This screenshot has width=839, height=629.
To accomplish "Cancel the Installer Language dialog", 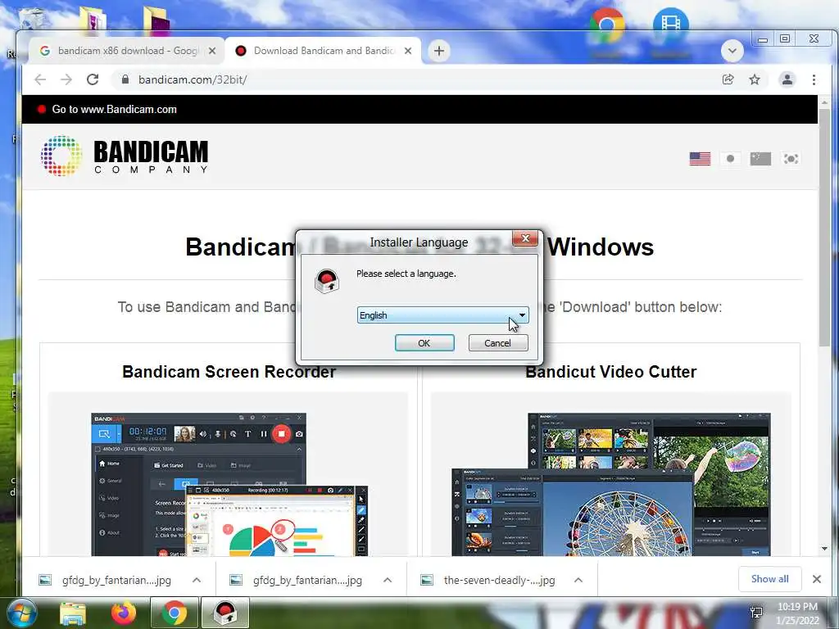I will [497, 343].
